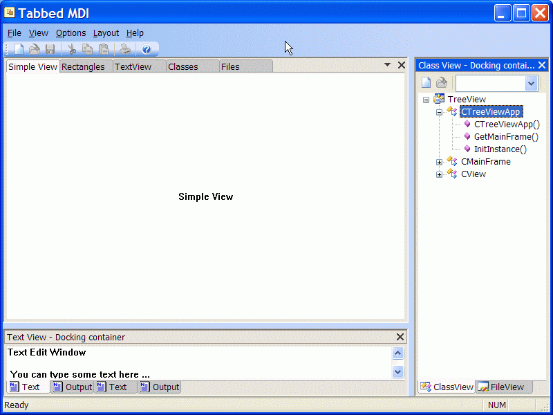The height and width of the screenshot is (415, 553).
Task: Click the Paste icon in the toolbar
Action: click(104, 48)
